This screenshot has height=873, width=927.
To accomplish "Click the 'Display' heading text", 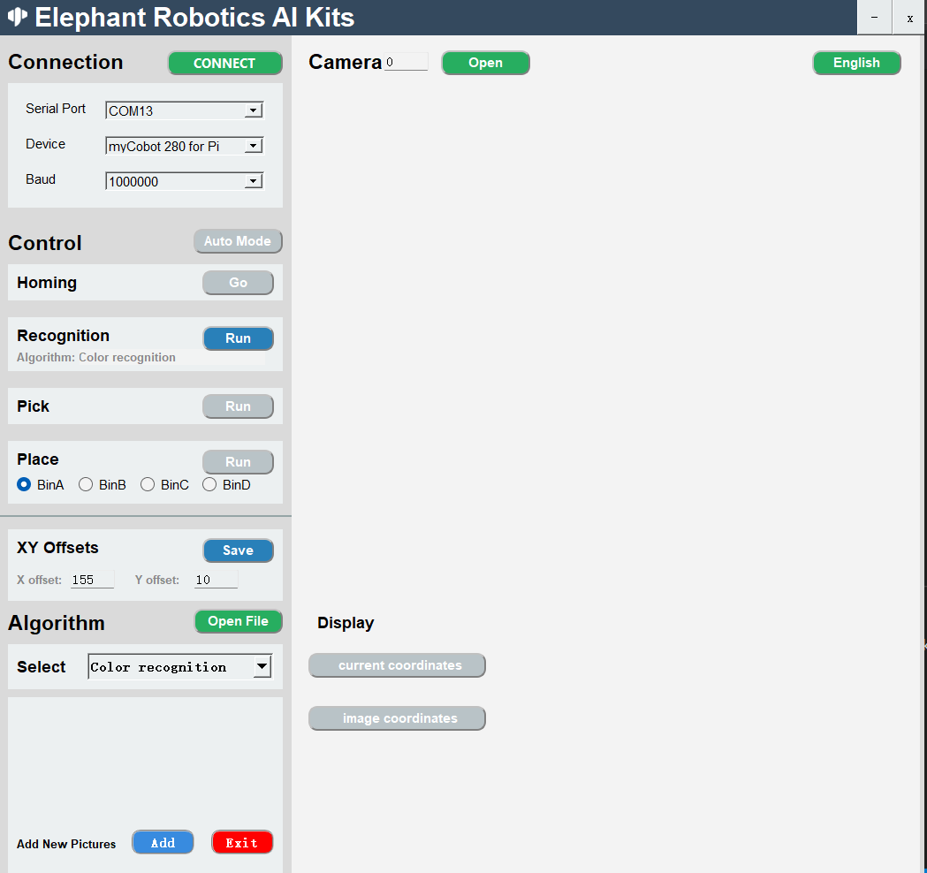I will point(346,623).
